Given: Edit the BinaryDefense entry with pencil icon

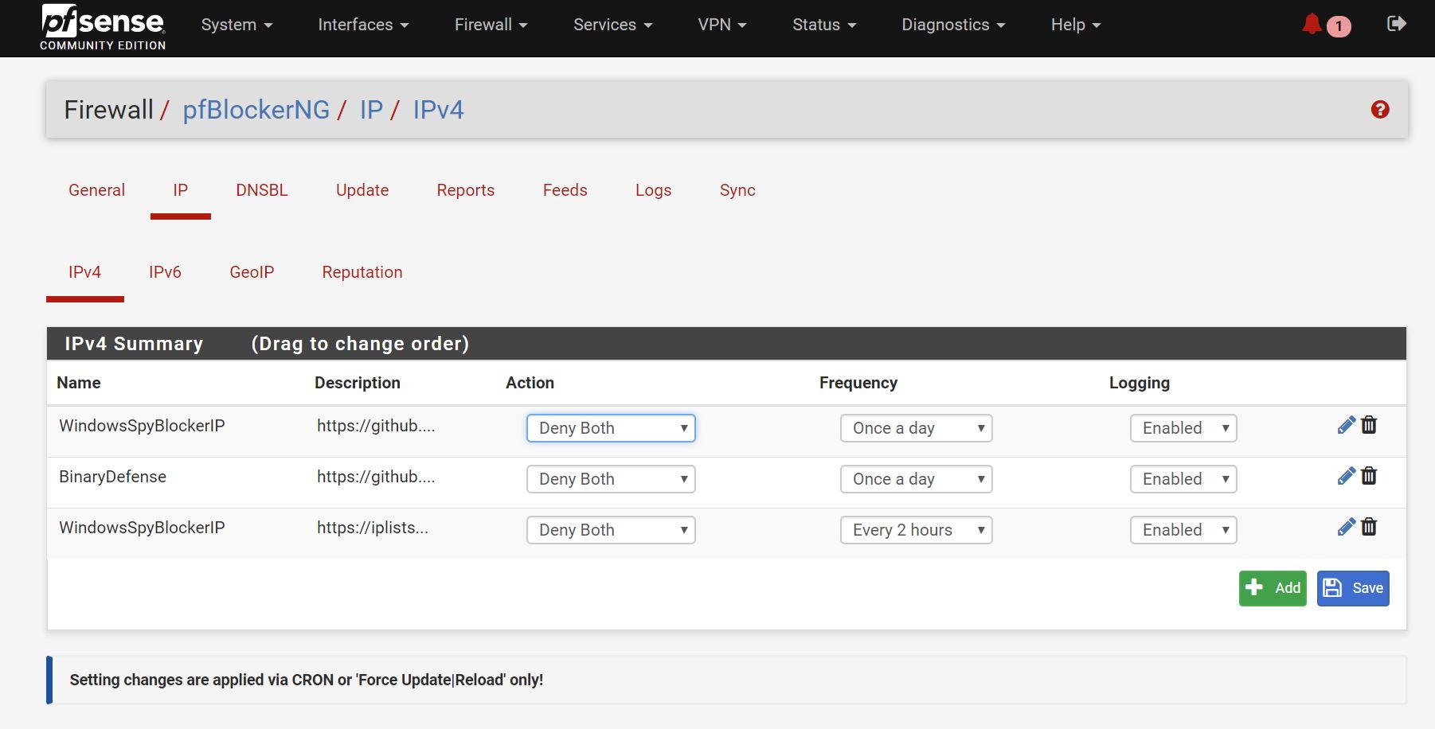Looking at the screenshot, I should click(x=1346, y=476).
